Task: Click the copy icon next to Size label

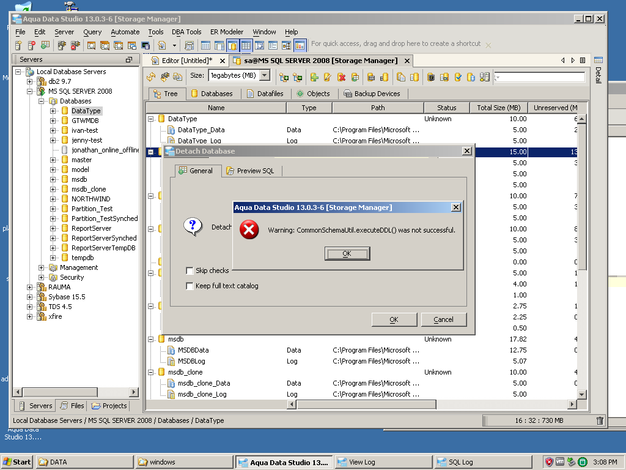Action: point(178,76)
